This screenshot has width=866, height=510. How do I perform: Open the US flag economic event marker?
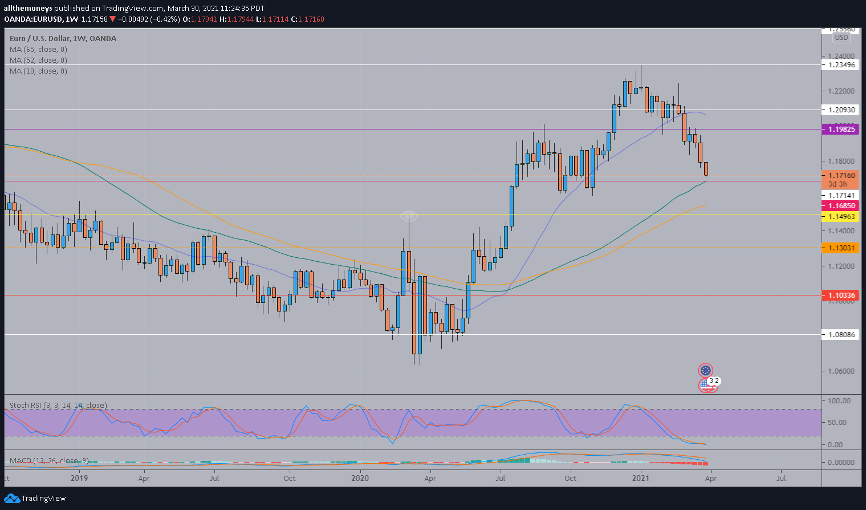pos(706,386)
